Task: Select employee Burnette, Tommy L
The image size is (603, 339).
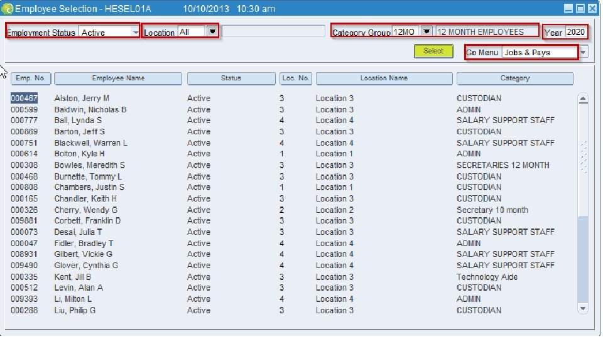Action: click(x=88, y=177)
